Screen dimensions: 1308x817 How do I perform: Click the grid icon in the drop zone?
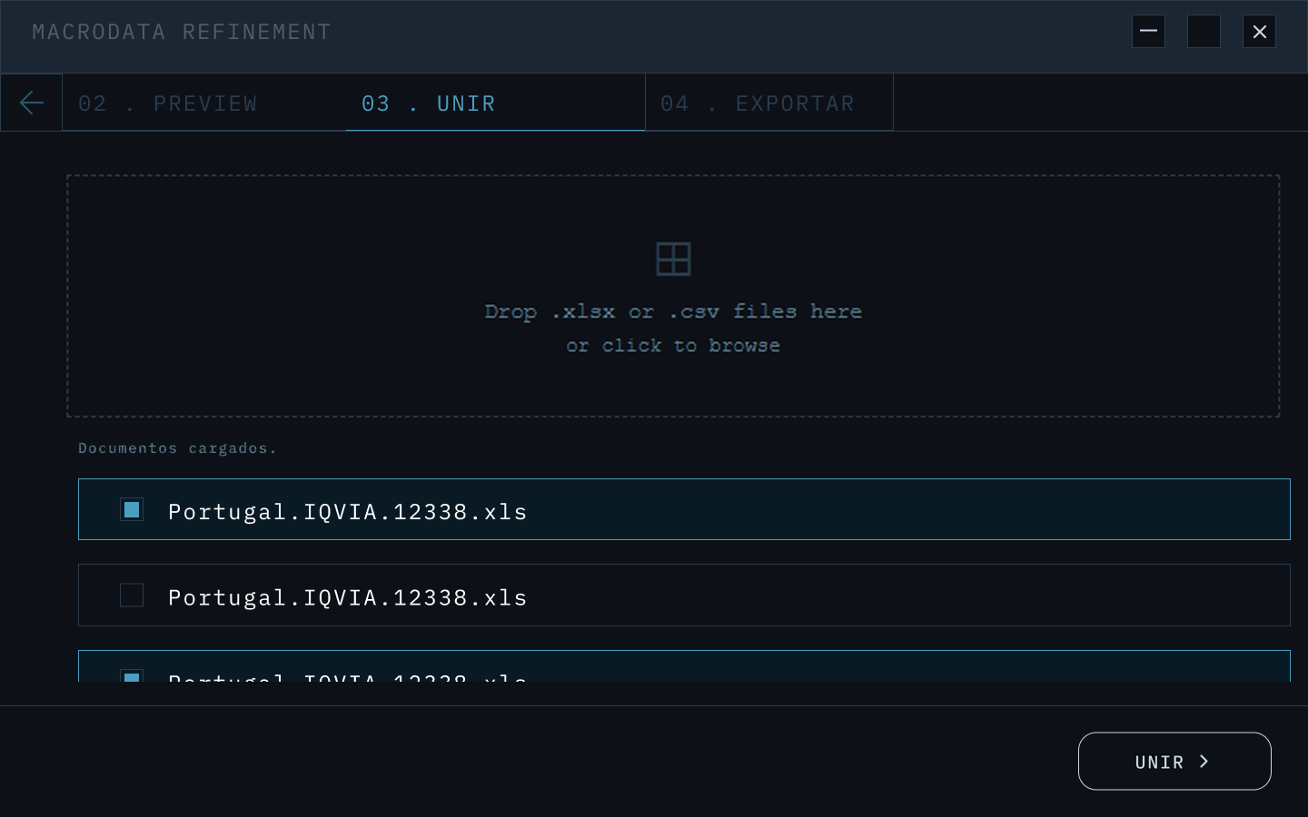tap(673, 259)
